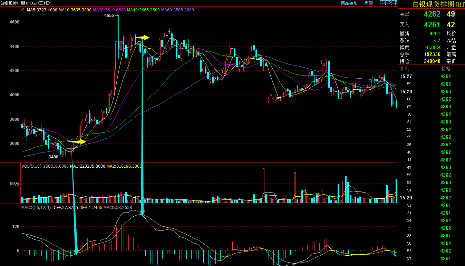This screenshot has height=266, width=465.
Task: Click the 192336 total volume value
Action: click(x=432, y=55)
